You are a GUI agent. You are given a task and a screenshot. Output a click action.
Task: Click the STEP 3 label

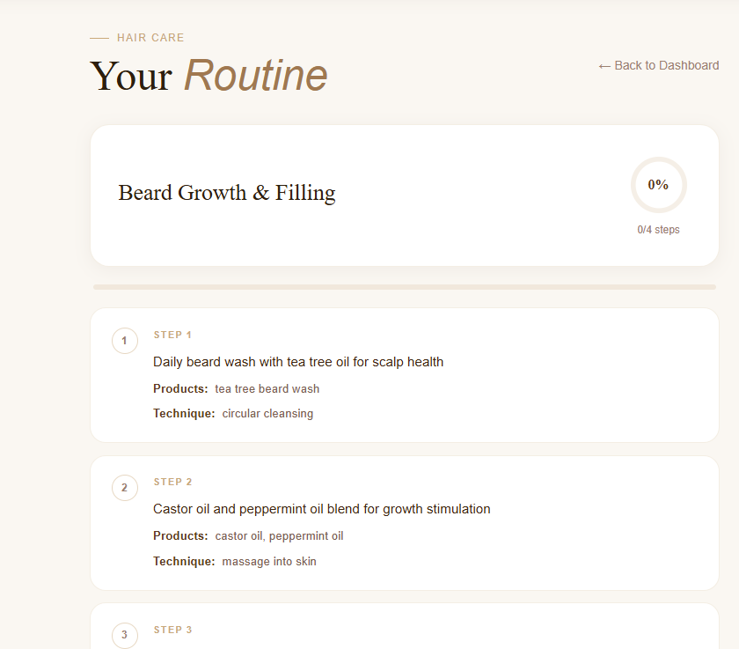(172, 630)
